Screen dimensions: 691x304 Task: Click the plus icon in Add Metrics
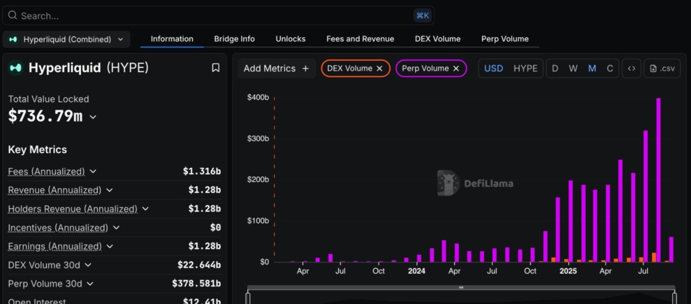(306, 68)
